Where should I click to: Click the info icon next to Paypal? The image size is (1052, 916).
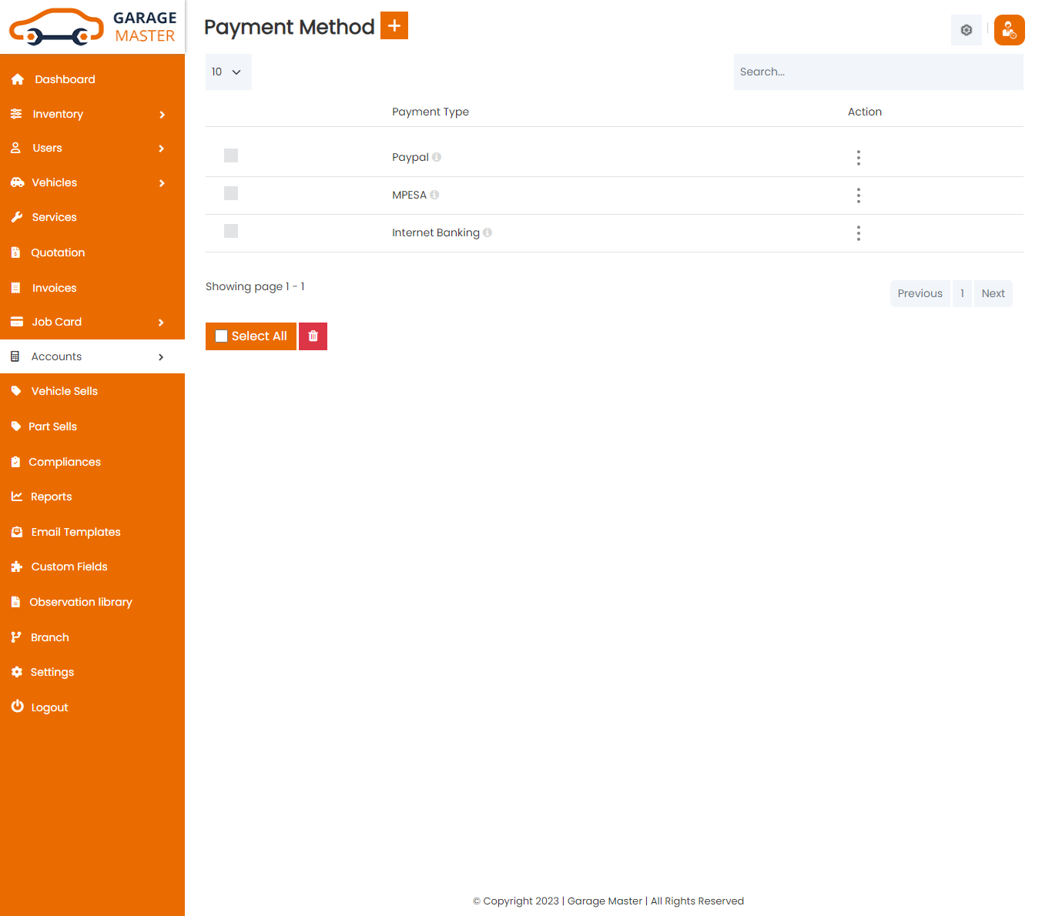(x=437, y=157)
